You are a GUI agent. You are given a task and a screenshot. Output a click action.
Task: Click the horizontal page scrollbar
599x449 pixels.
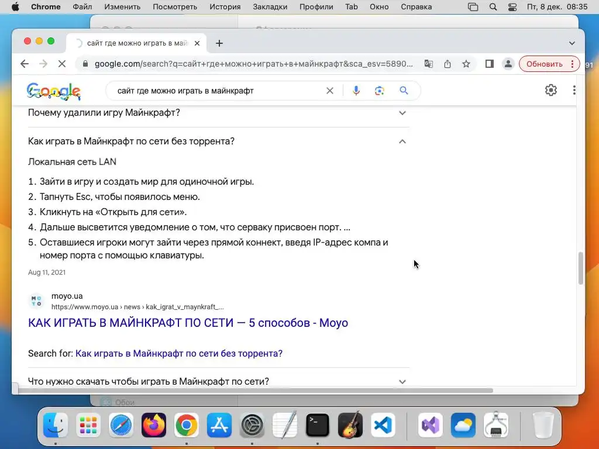point(255,390)
